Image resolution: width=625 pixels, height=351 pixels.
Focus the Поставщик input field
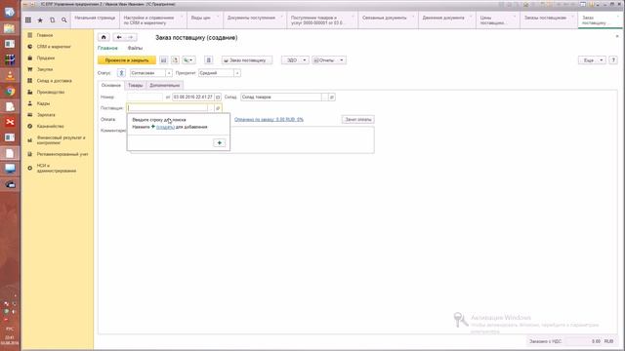click(x=167, y=108)
